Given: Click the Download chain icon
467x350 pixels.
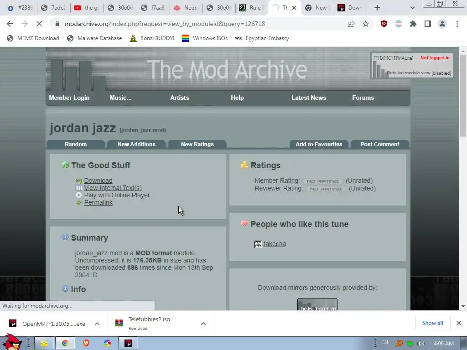Looking at the screenshot, I should pyautogui.click(x=78, y=181).
